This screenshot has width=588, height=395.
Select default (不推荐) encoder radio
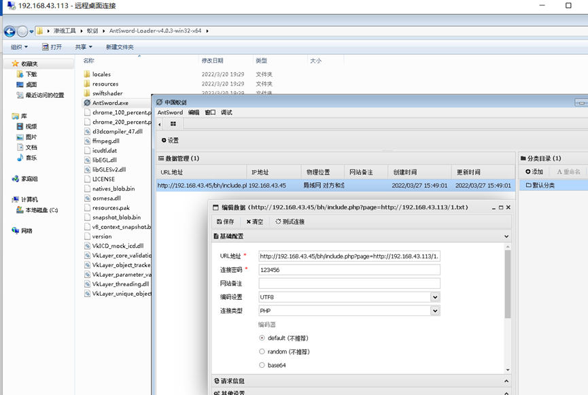click(262, 338)
